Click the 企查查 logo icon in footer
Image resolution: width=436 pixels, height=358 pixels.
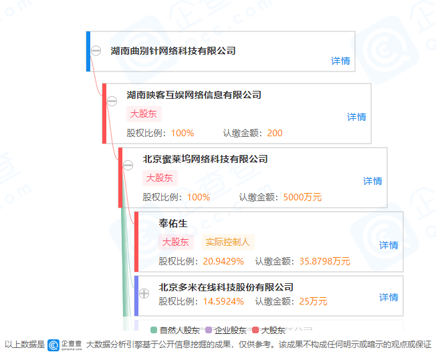[x=53, y=345]
